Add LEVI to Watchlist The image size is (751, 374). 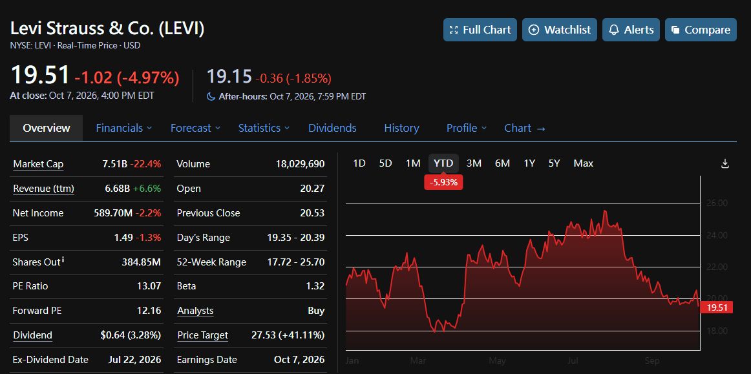tap(560, 30)
